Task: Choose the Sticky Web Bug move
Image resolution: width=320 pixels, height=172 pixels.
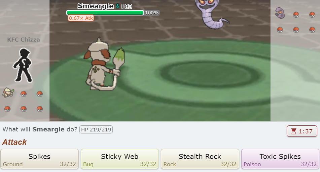Action: (120, 159)
